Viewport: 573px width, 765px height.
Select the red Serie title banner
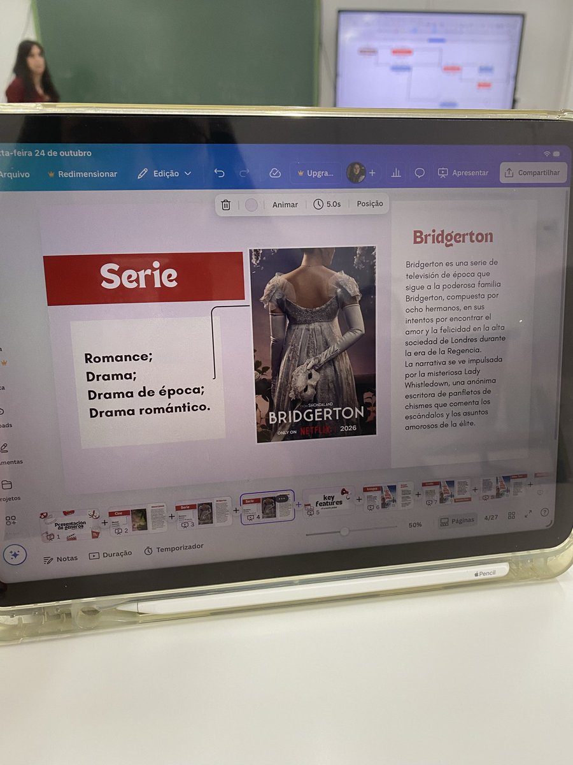(x=144, y=278)
